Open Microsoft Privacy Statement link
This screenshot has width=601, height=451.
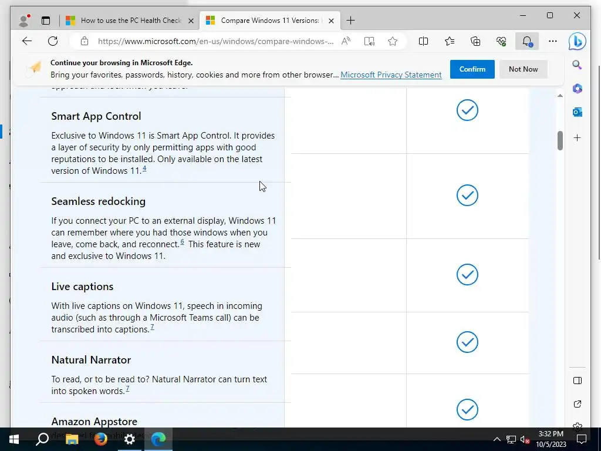pyautogui.click(x=391, y=75)
